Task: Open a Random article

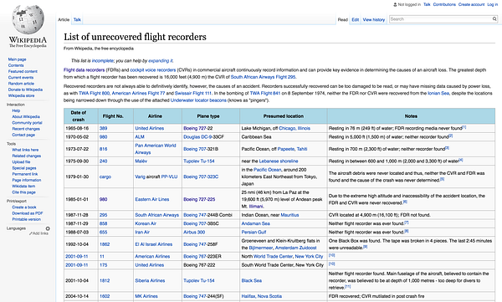Action: click(21, 84)
